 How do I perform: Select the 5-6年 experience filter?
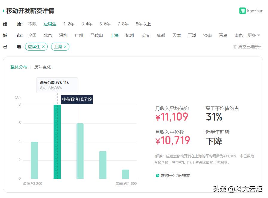[x=105, y=24]
